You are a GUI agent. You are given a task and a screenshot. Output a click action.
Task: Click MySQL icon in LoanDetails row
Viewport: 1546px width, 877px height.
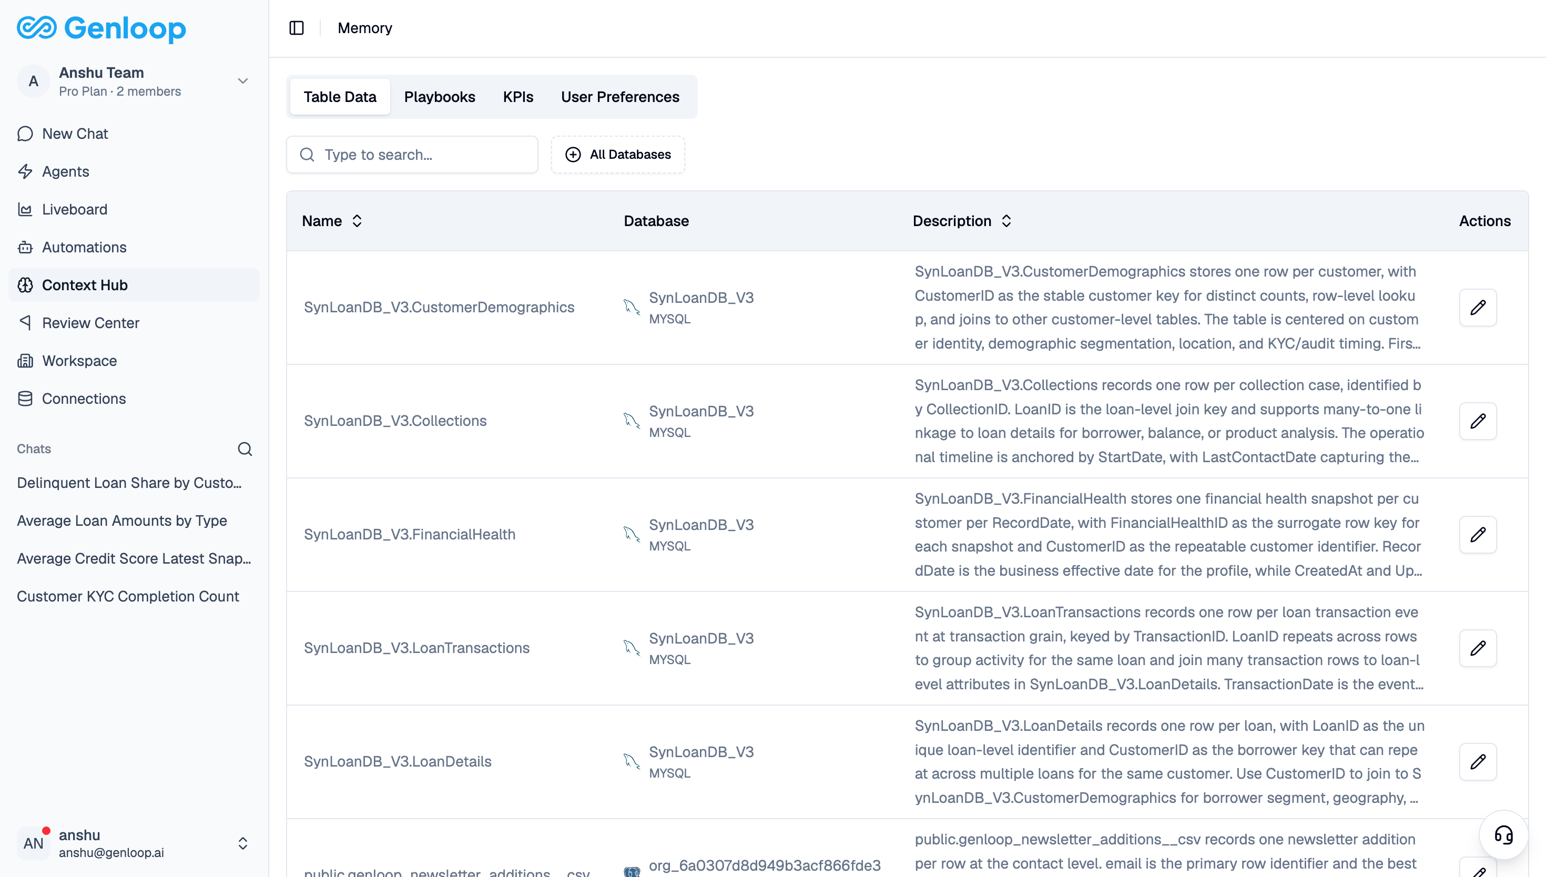pos(631,761)
